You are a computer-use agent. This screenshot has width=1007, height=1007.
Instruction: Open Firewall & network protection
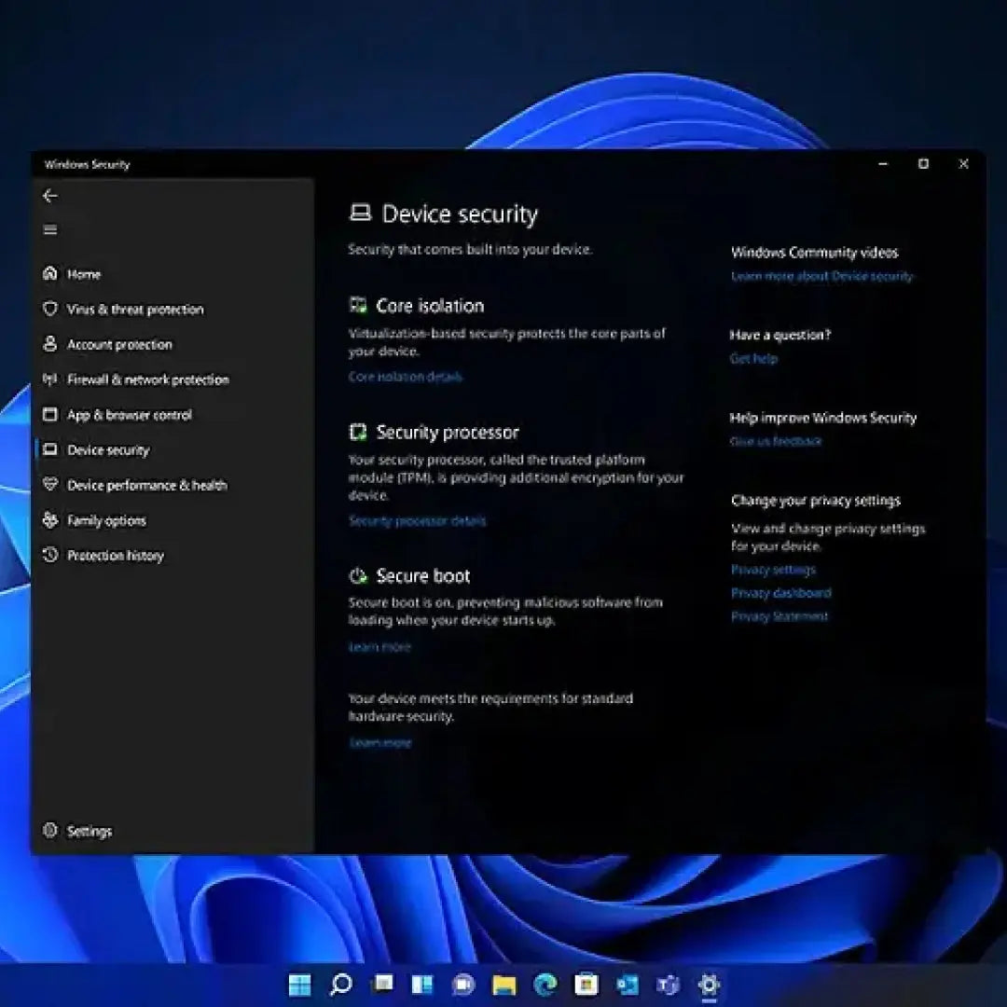[148, 379]
